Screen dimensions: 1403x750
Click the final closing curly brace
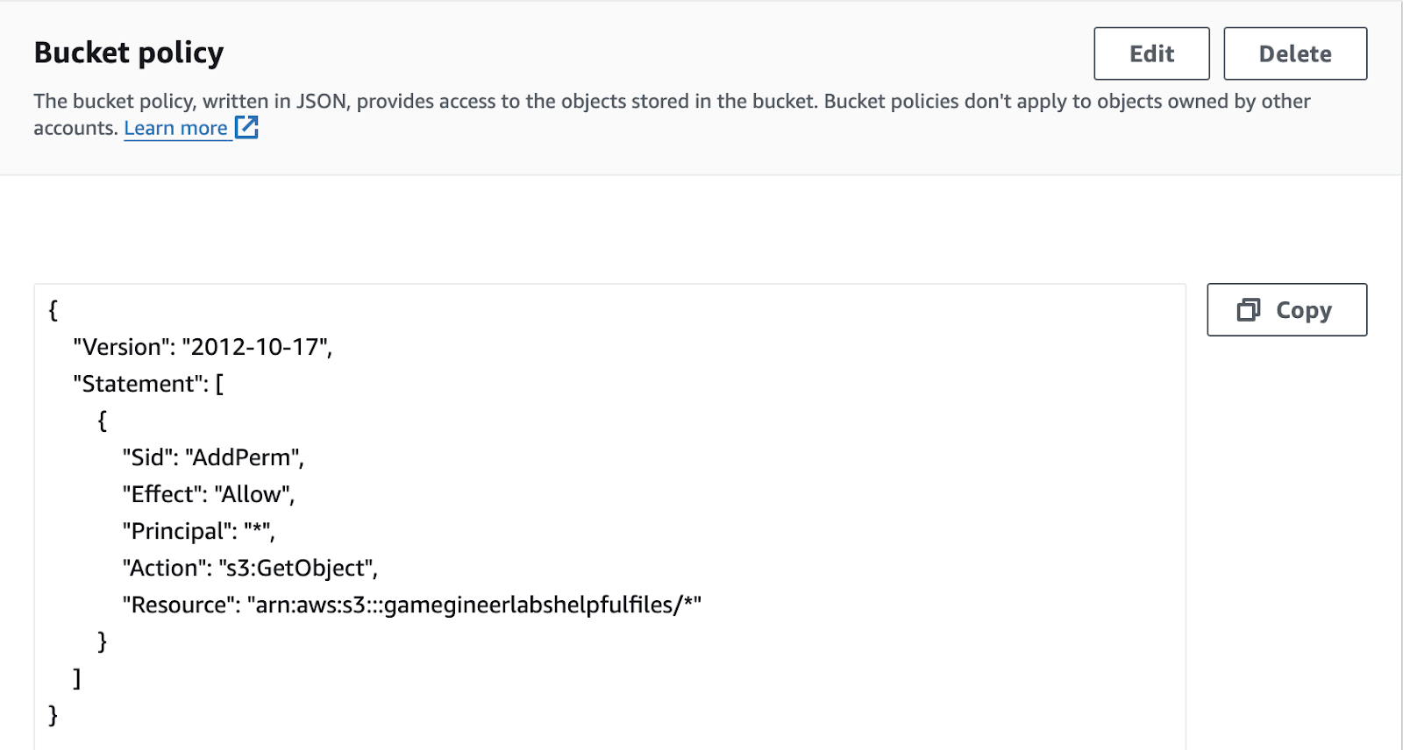[53, 715]
